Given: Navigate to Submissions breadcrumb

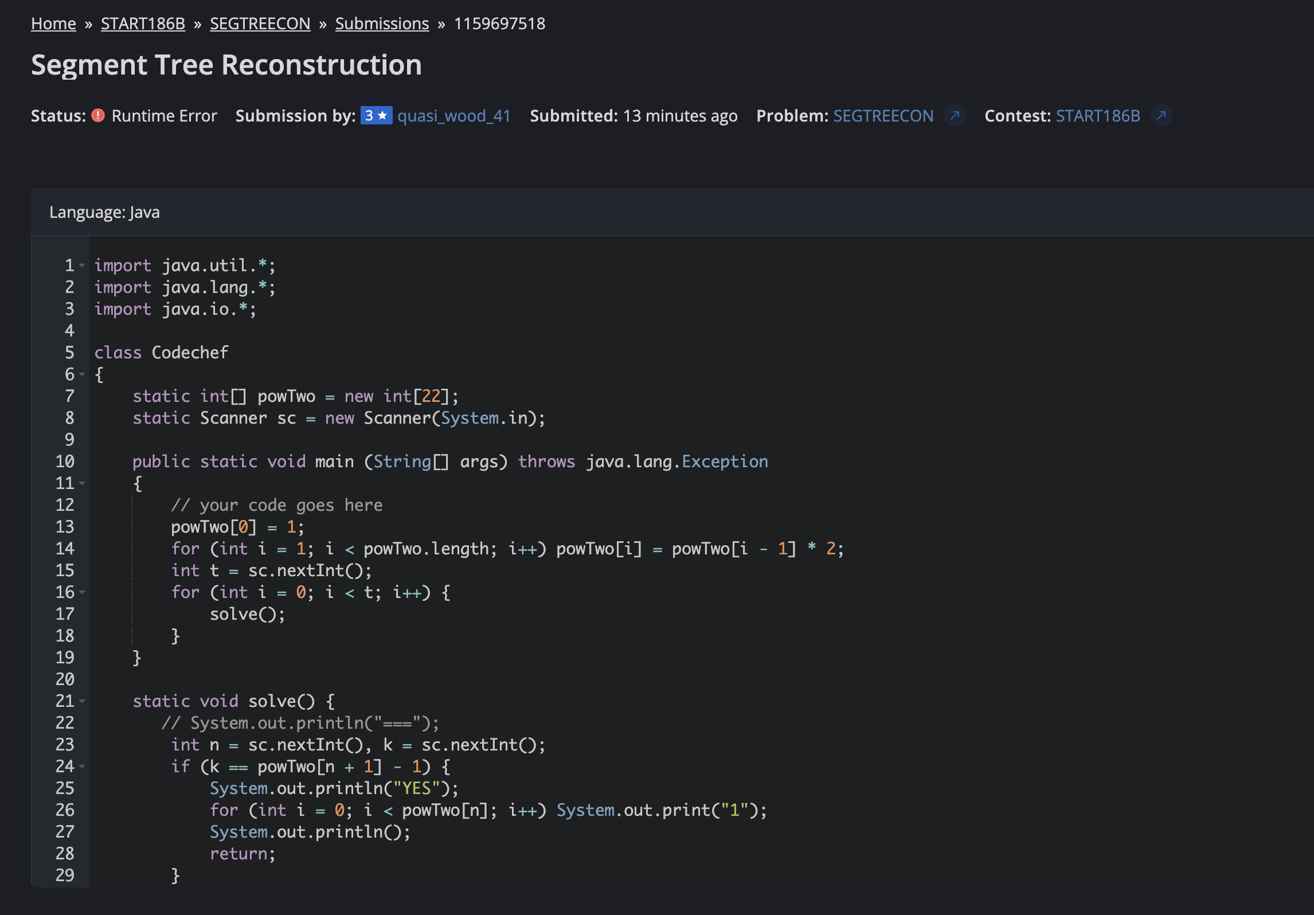Looking at the screenshot, I should 382,24.
